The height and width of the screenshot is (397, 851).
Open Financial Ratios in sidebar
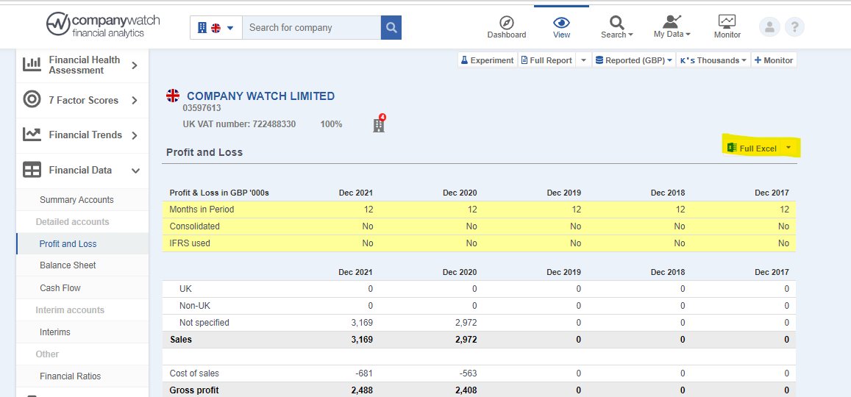tap(70, 376)
